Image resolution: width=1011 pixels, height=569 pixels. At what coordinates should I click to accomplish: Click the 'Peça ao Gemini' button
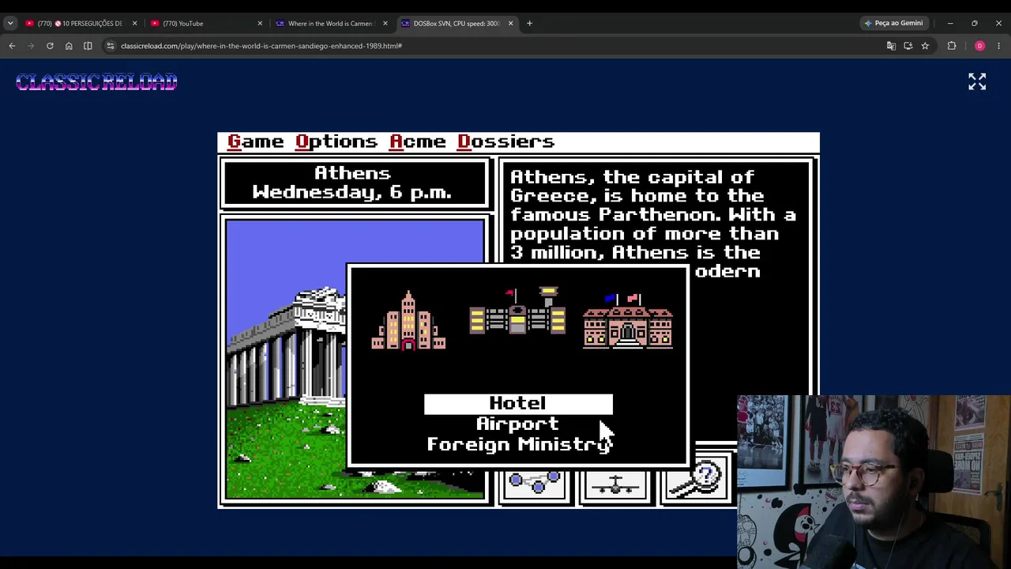(x=893, y=24)
